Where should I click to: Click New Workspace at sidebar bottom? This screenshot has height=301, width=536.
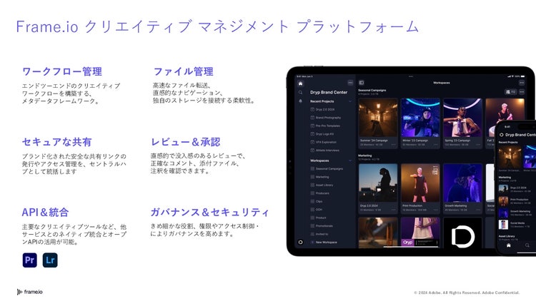(324, 243)
